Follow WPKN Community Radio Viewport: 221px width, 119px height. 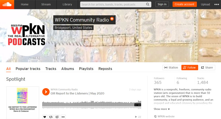click(x=190, y=67)
